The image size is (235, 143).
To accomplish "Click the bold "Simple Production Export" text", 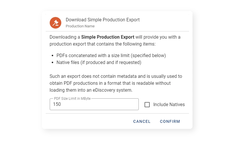I will tap(108, 37).
